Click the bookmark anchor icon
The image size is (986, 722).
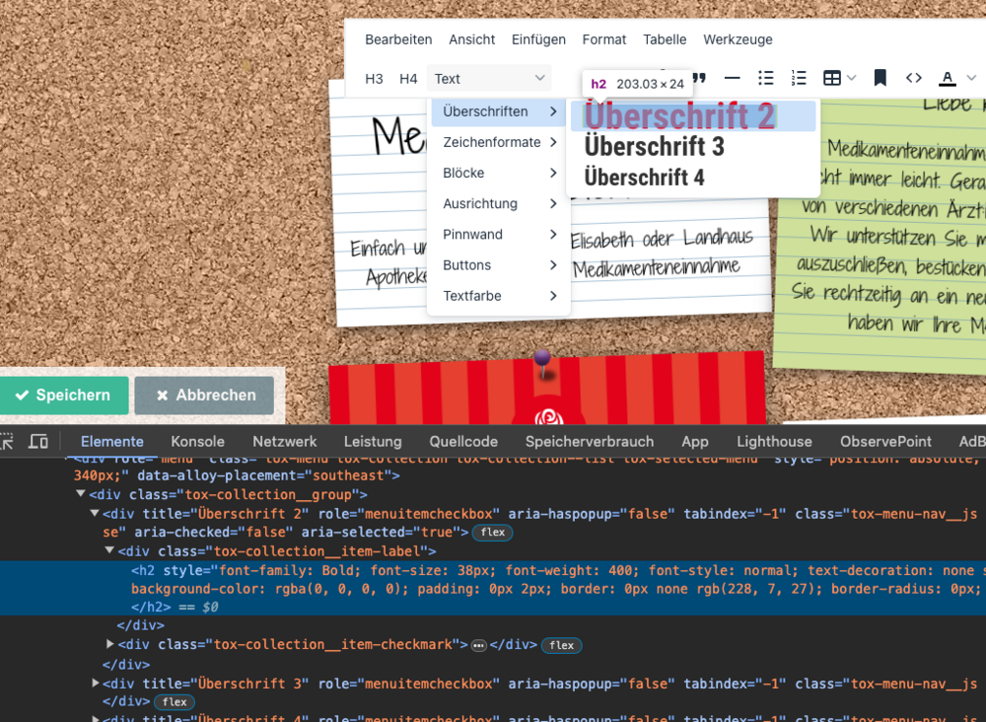point(880,78)
